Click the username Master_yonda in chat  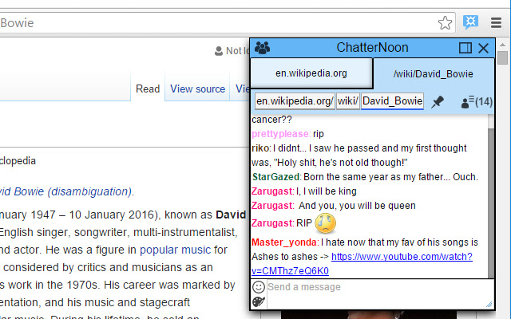[284, 242]
